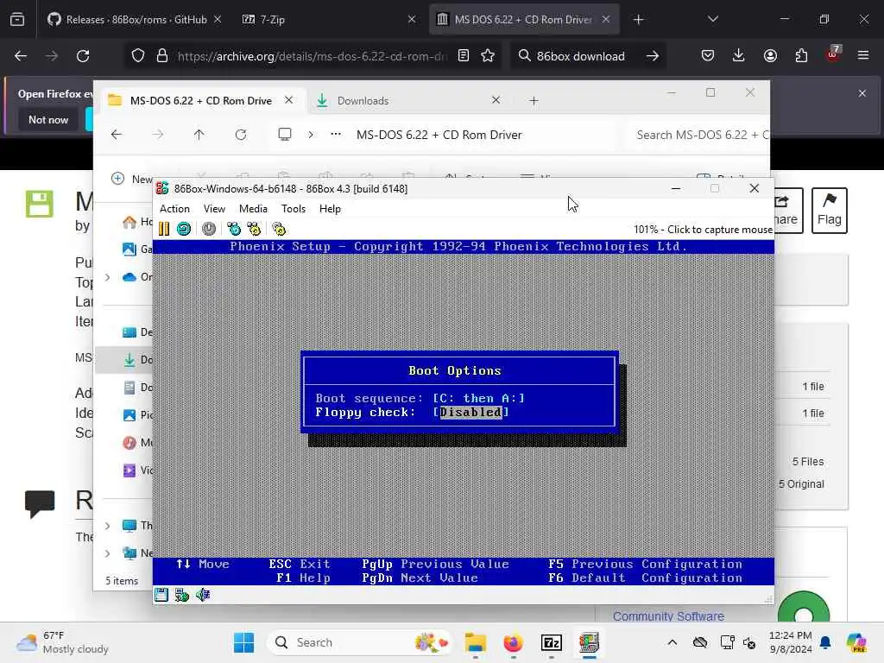
Task: Save page to Pocket icon
Action: coord(708,56)
